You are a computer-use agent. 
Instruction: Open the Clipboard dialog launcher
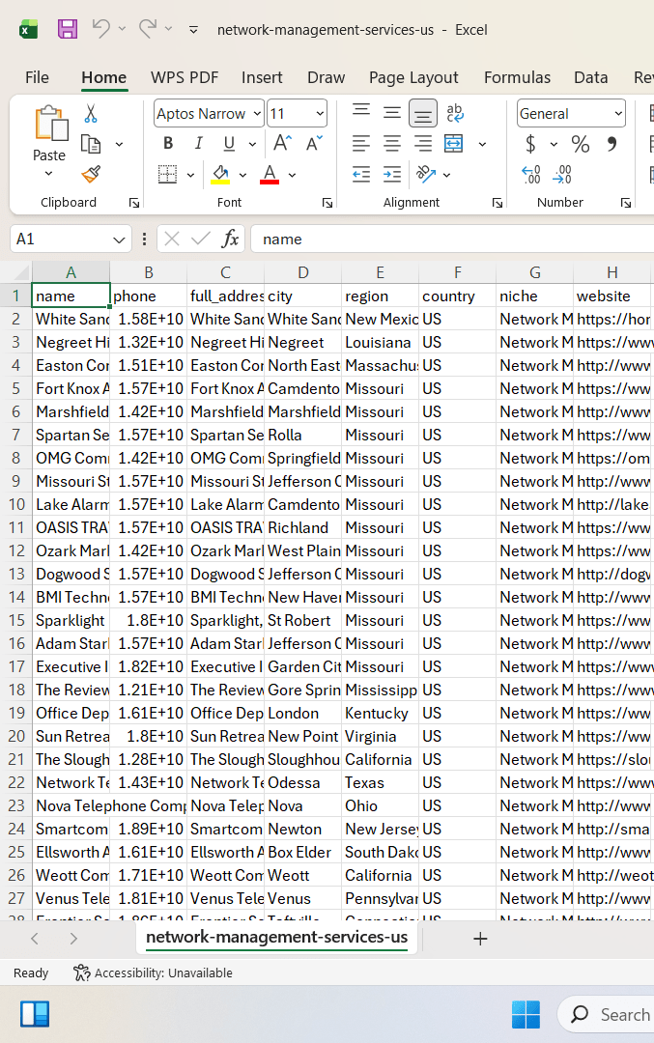click(x=134, y=203)
